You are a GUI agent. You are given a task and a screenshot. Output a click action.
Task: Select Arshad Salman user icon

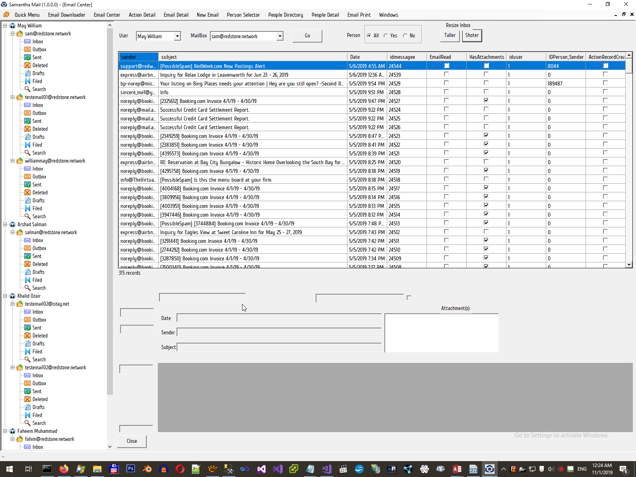(13, 224)
